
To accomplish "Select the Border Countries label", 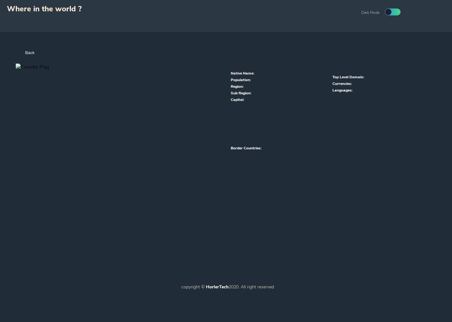I will pos(246,148).
